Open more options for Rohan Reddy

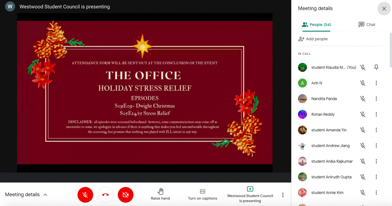coord(376,114)
